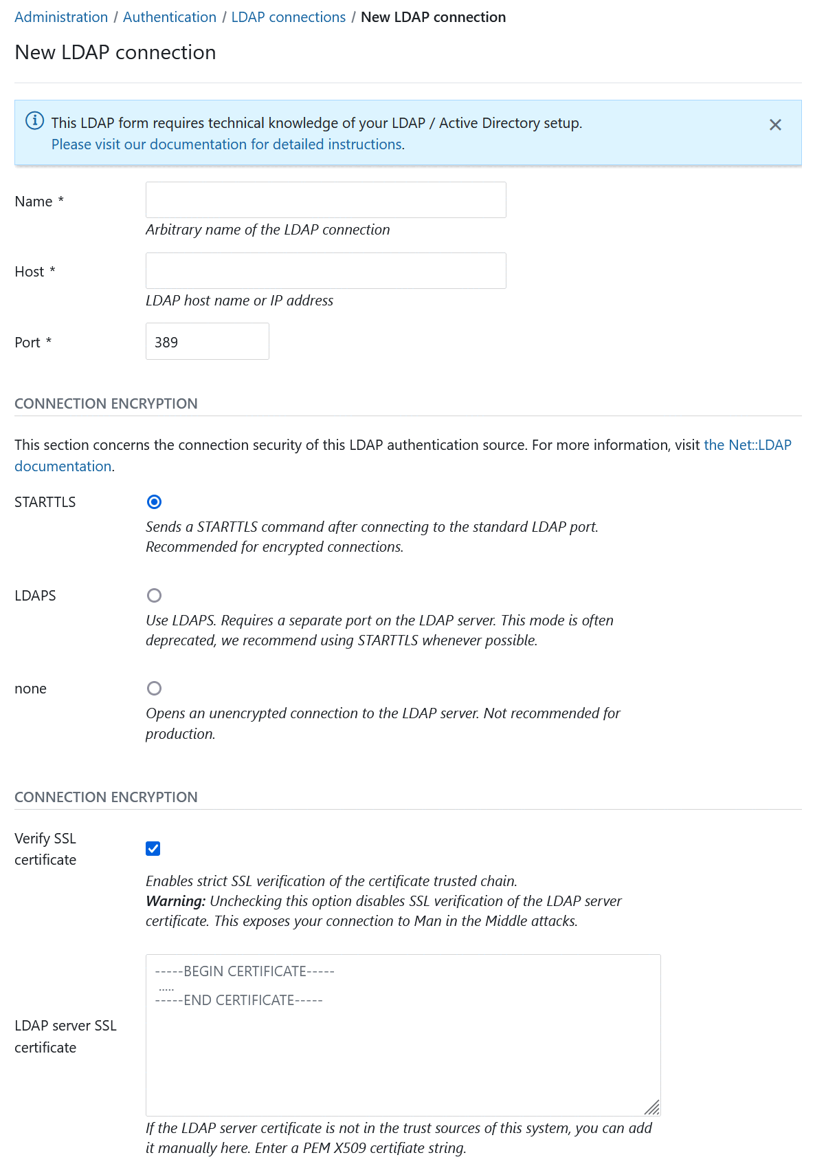The height and width of the screenshot is (1164, 815).
Task: Click the New LDAP connection page heading
Action: click(x=115, y=52)
